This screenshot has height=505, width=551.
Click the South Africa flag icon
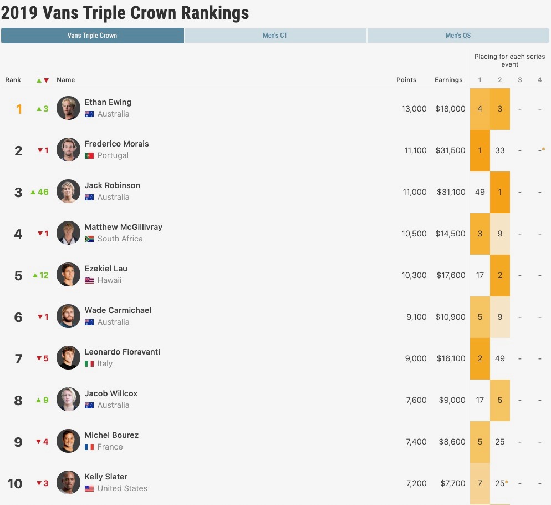[x=89, y=239]
